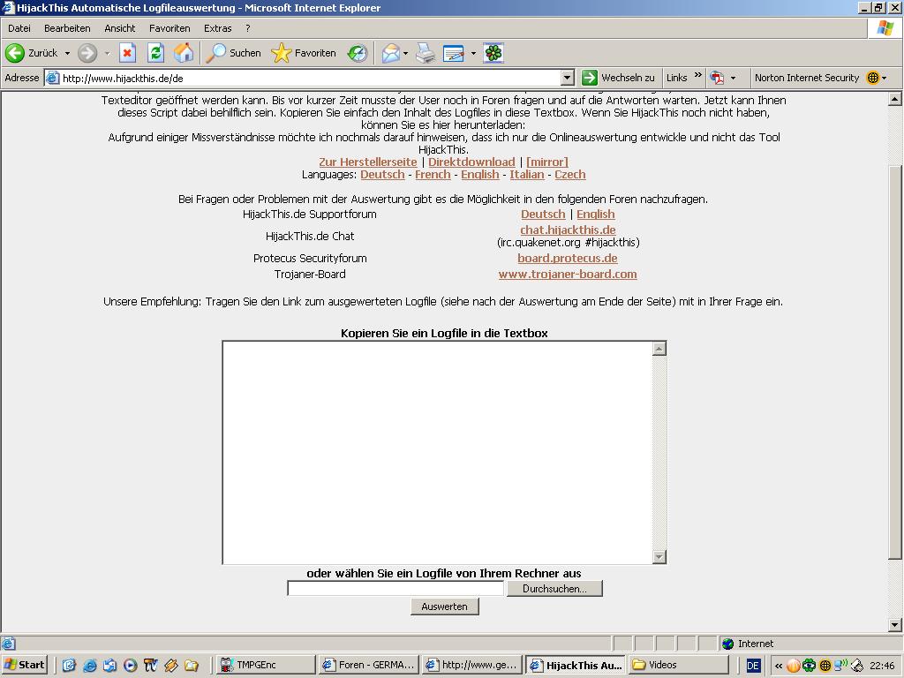Click inside the logfile textbox

pyautogui.click(x=438, y=453)
